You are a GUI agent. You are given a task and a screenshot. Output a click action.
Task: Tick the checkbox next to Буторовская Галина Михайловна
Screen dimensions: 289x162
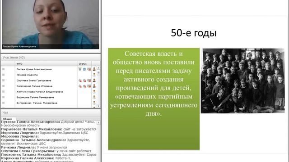pos(3,103)
